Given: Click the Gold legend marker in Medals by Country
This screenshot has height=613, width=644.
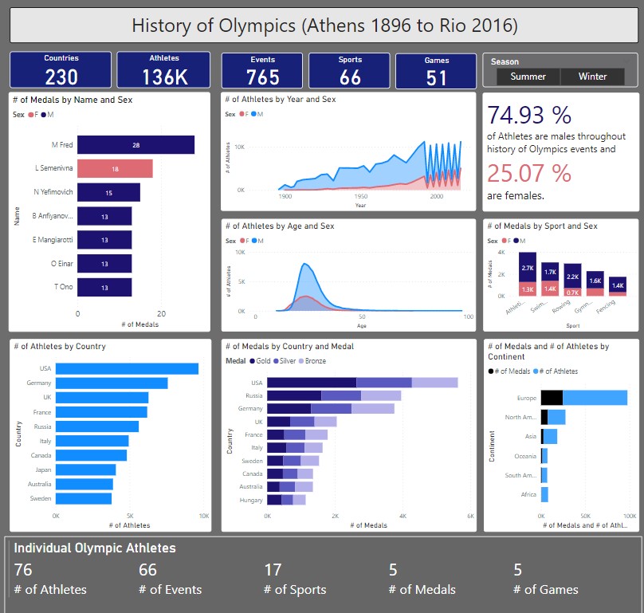Looking at the screenshot, I should tap(253, 360).
